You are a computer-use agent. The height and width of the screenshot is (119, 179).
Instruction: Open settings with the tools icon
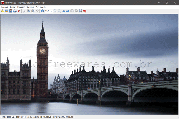tap(80, 11)
